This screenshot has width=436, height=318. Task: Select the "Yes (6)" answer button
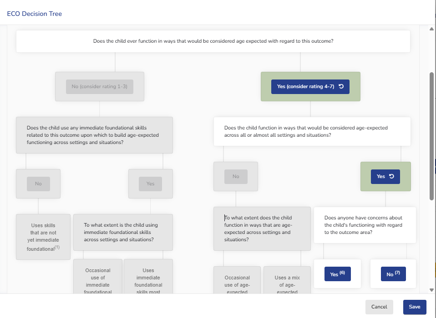pos(337,274)
